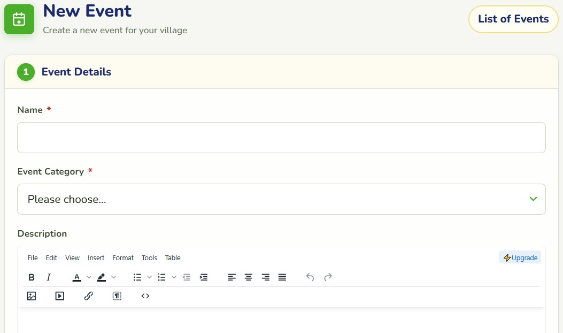Screen dimensions: 563x333
Task: Show blocks in the editor
Action: (x=117, y=296)
